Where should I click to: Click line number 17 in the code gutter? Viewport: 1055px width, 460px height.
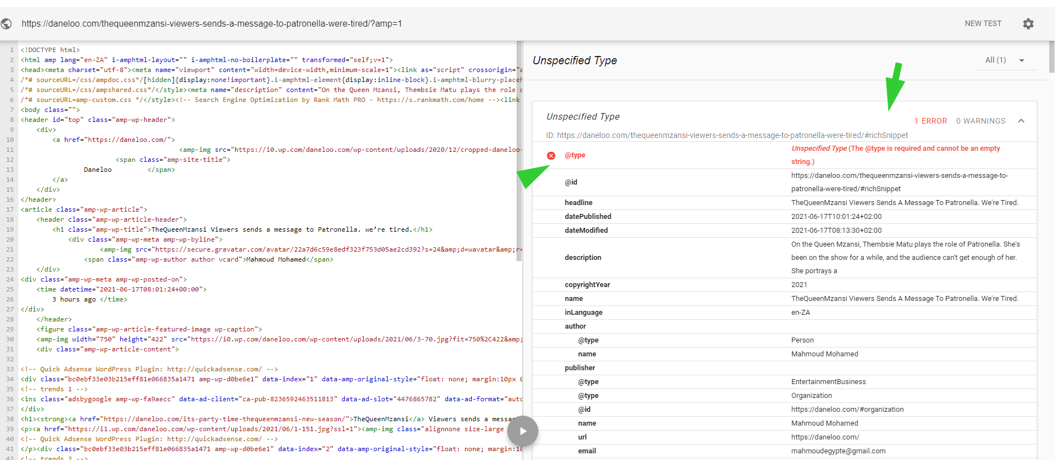[x=10, y=209]
